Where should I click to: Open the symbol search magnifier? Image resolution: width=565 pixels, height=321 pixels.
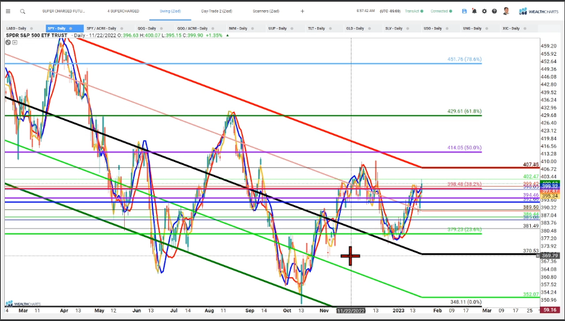point(22,11)
